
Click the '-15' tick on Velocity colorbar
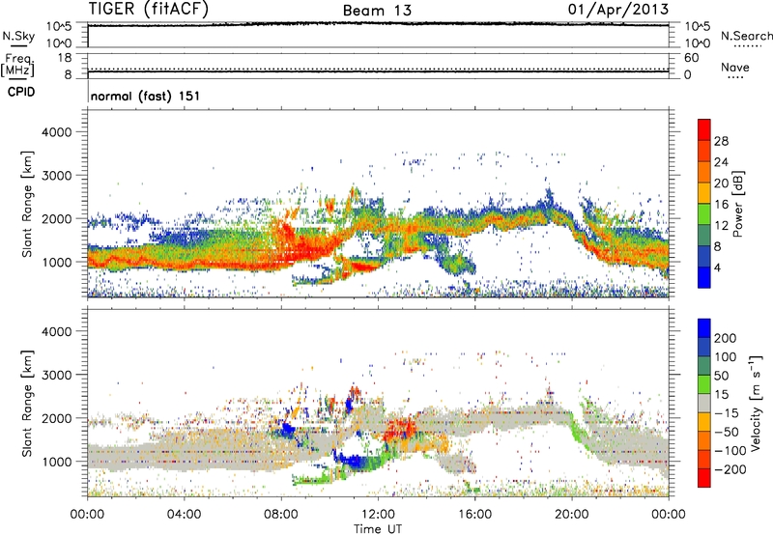click(x=727, y=413)
